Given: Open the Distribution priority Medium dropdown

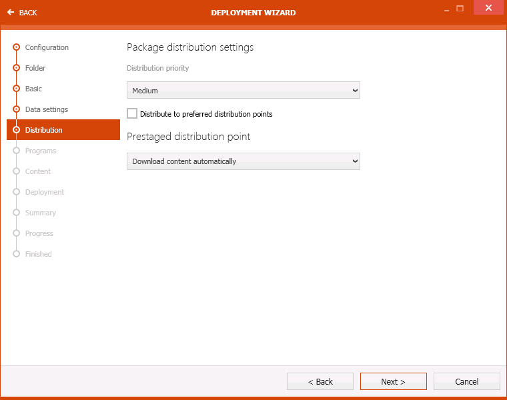Looking at the screenshot, I should (x=243, y=91).
